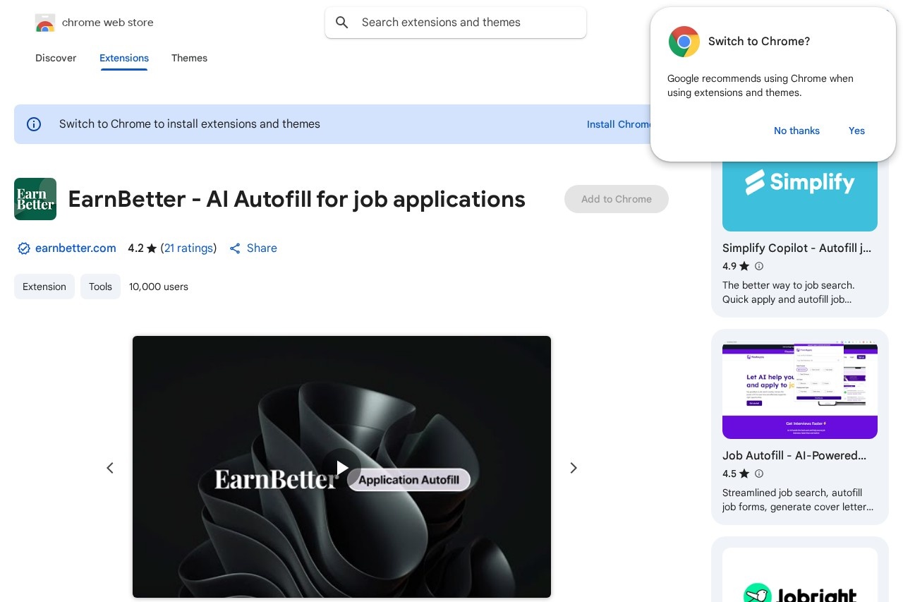Image resolution: width=903 pixels, height=602 pixels.
Task: Switch to the Themes tab
Action: pyautogui.click(x=189, y=58)
